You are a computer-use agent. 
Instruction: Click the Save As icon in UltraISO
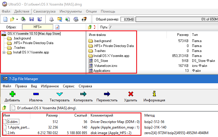(40, 19)
